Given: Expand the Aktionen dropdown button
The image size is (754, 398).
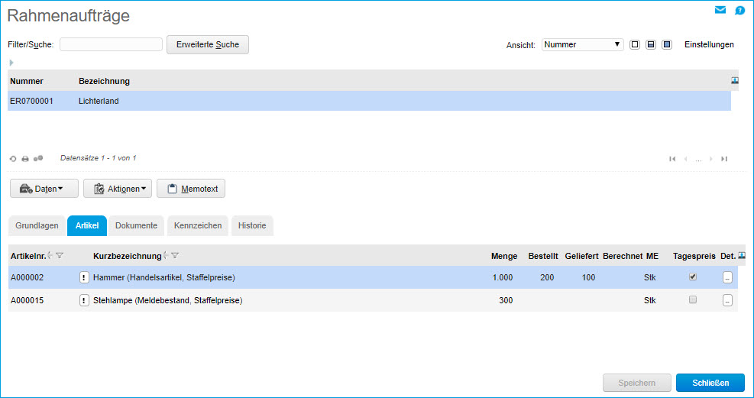Looking at the screenshot, I should (118, 189).
